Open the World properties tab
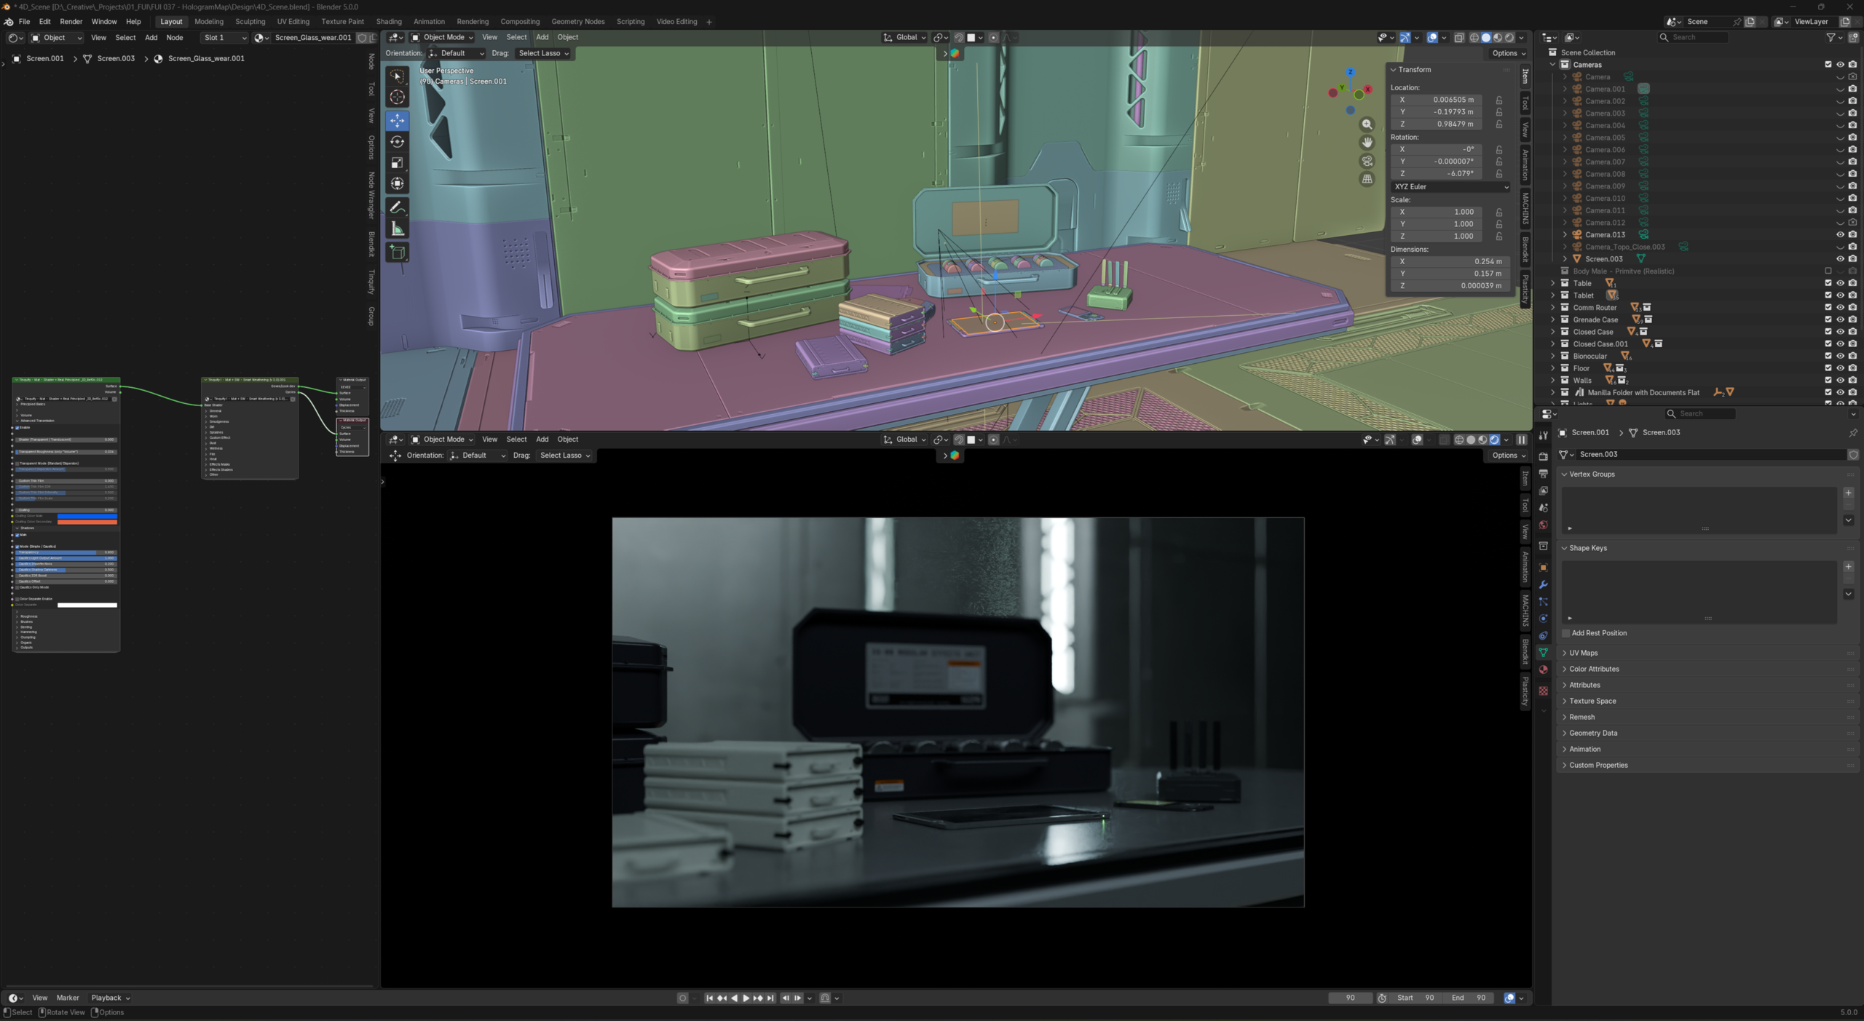This screenshot has width=1864, height=1021. (x=1543, y=525)
